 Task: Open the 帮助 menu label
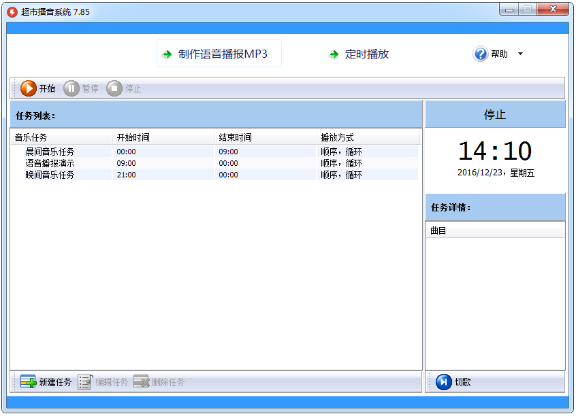[x=499, y=54]
